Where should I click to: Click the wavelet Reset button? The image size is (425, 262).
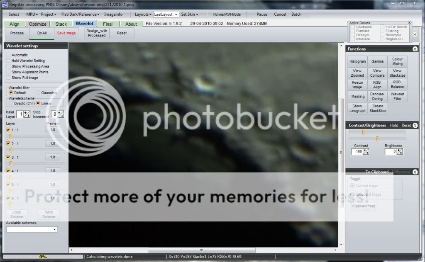click(122, 33)
